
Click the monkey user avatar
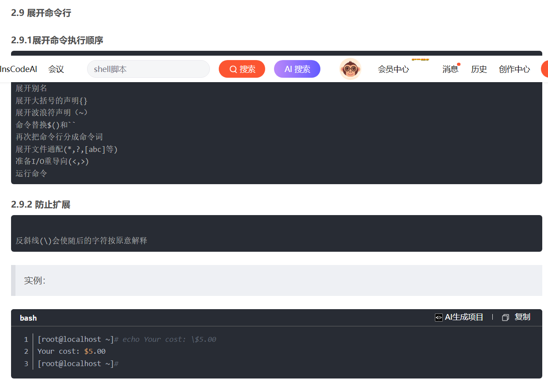coord(350,69)
